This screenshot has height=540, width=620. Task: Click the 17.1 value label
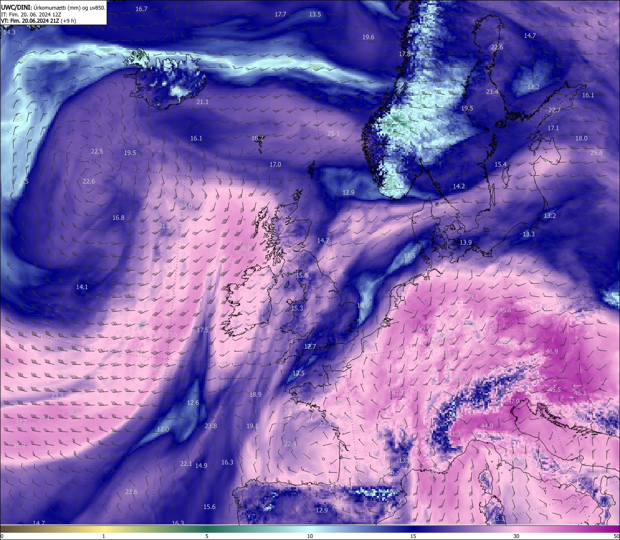(x=553, y=128)
